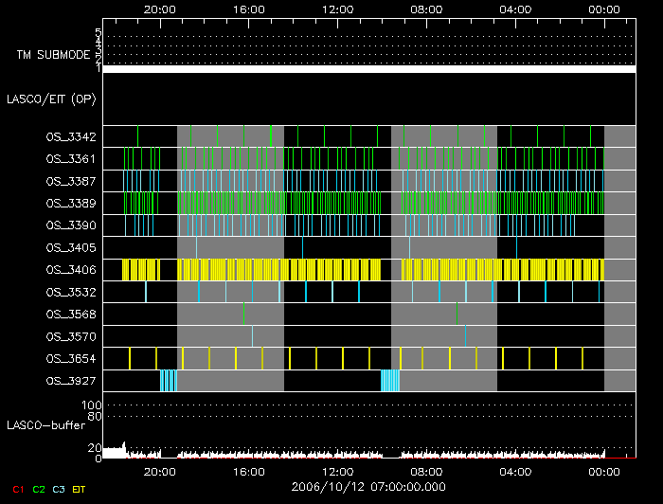
Task: Click the OS_3532 row label
Action: tap(71, 293)
